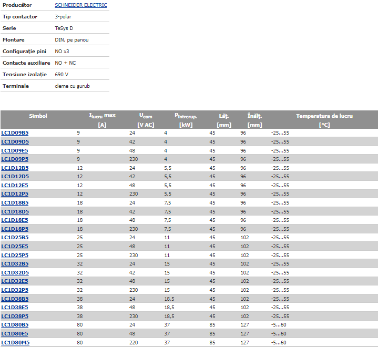Open product link LC1D12D5
The width and height of the screenshot is (378, 347).
15,177
